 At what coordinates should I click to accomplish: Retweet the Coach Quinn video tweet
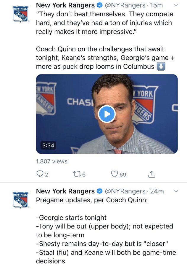[x=79, y=174]
